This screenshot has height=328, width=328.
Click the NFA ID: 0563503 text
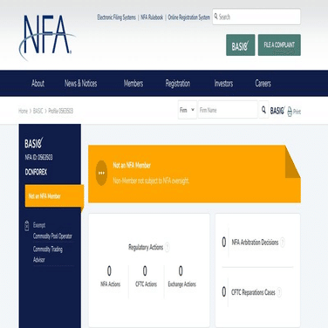38,157
